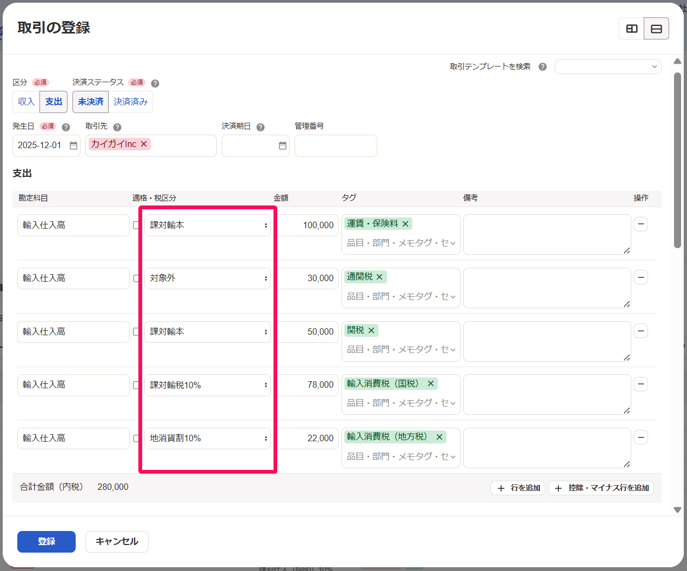687x571 pixels.
Task: Open 取引テンプレートを検索 dropdown
Action: click(608, 67)
